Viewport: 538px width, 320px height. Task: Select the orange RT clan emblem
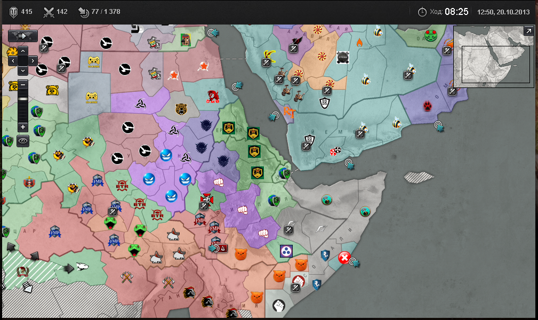[x=289, y=113]
